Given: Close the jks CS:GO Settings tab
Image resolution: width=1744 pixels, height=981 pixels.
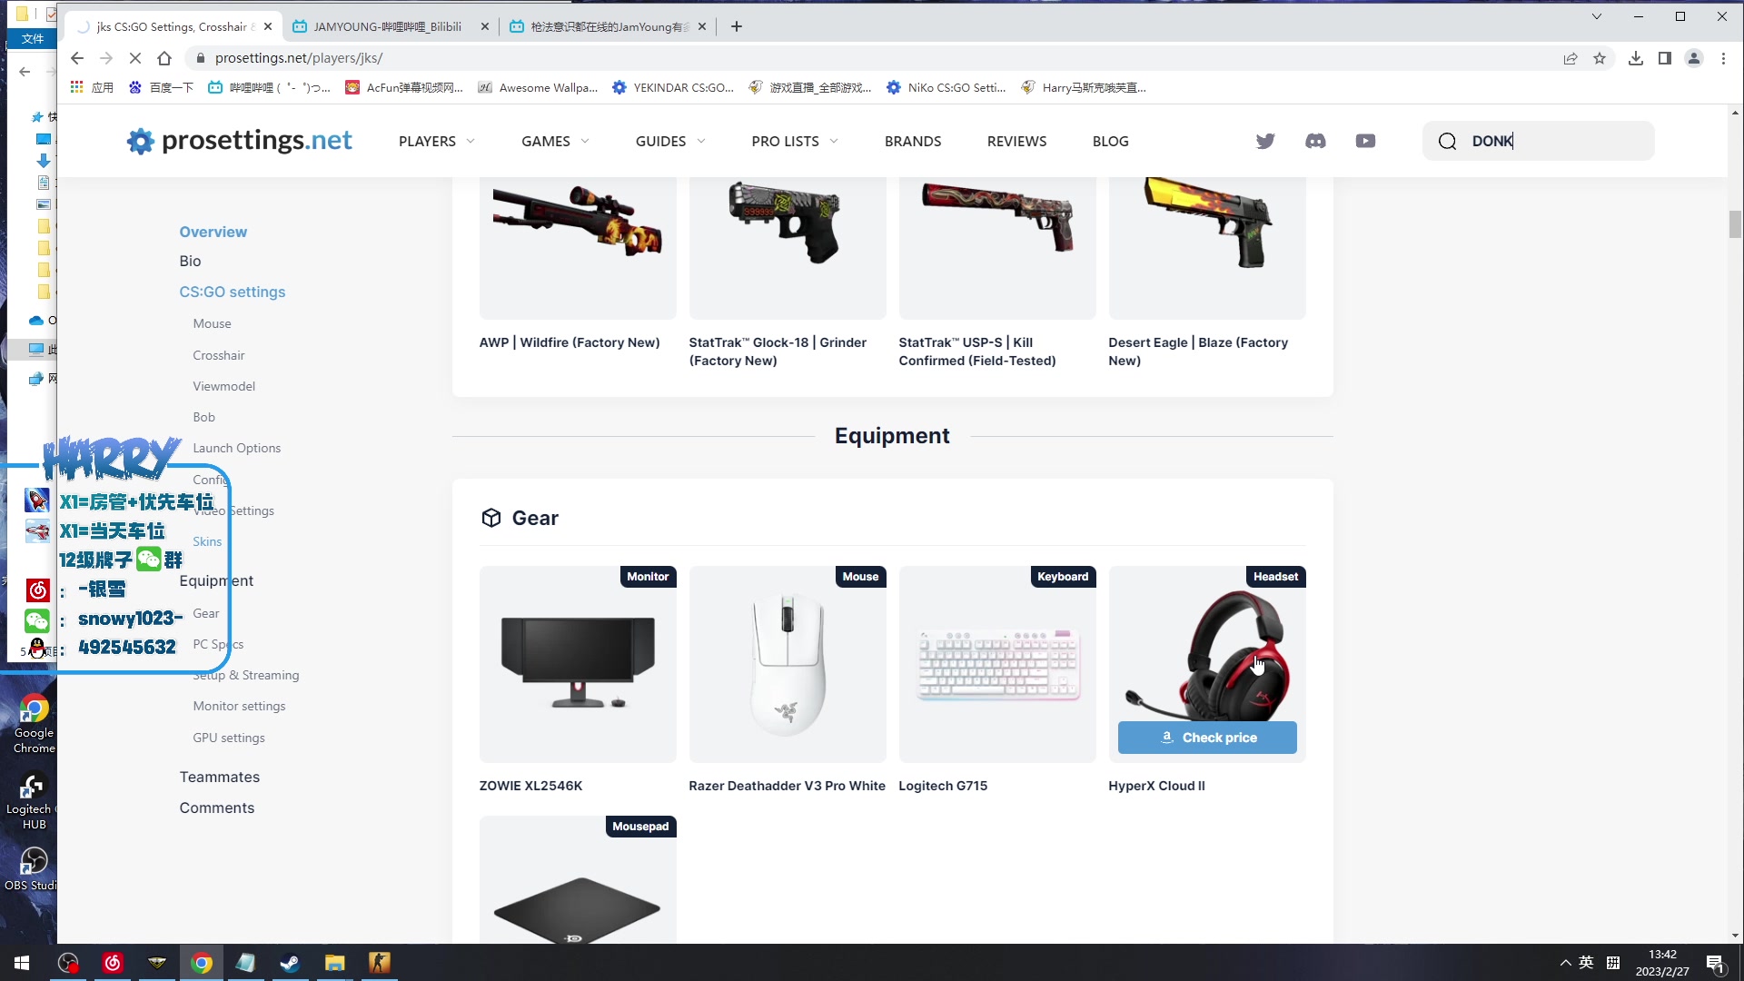Looking at the screenshot, I should 268,26.
